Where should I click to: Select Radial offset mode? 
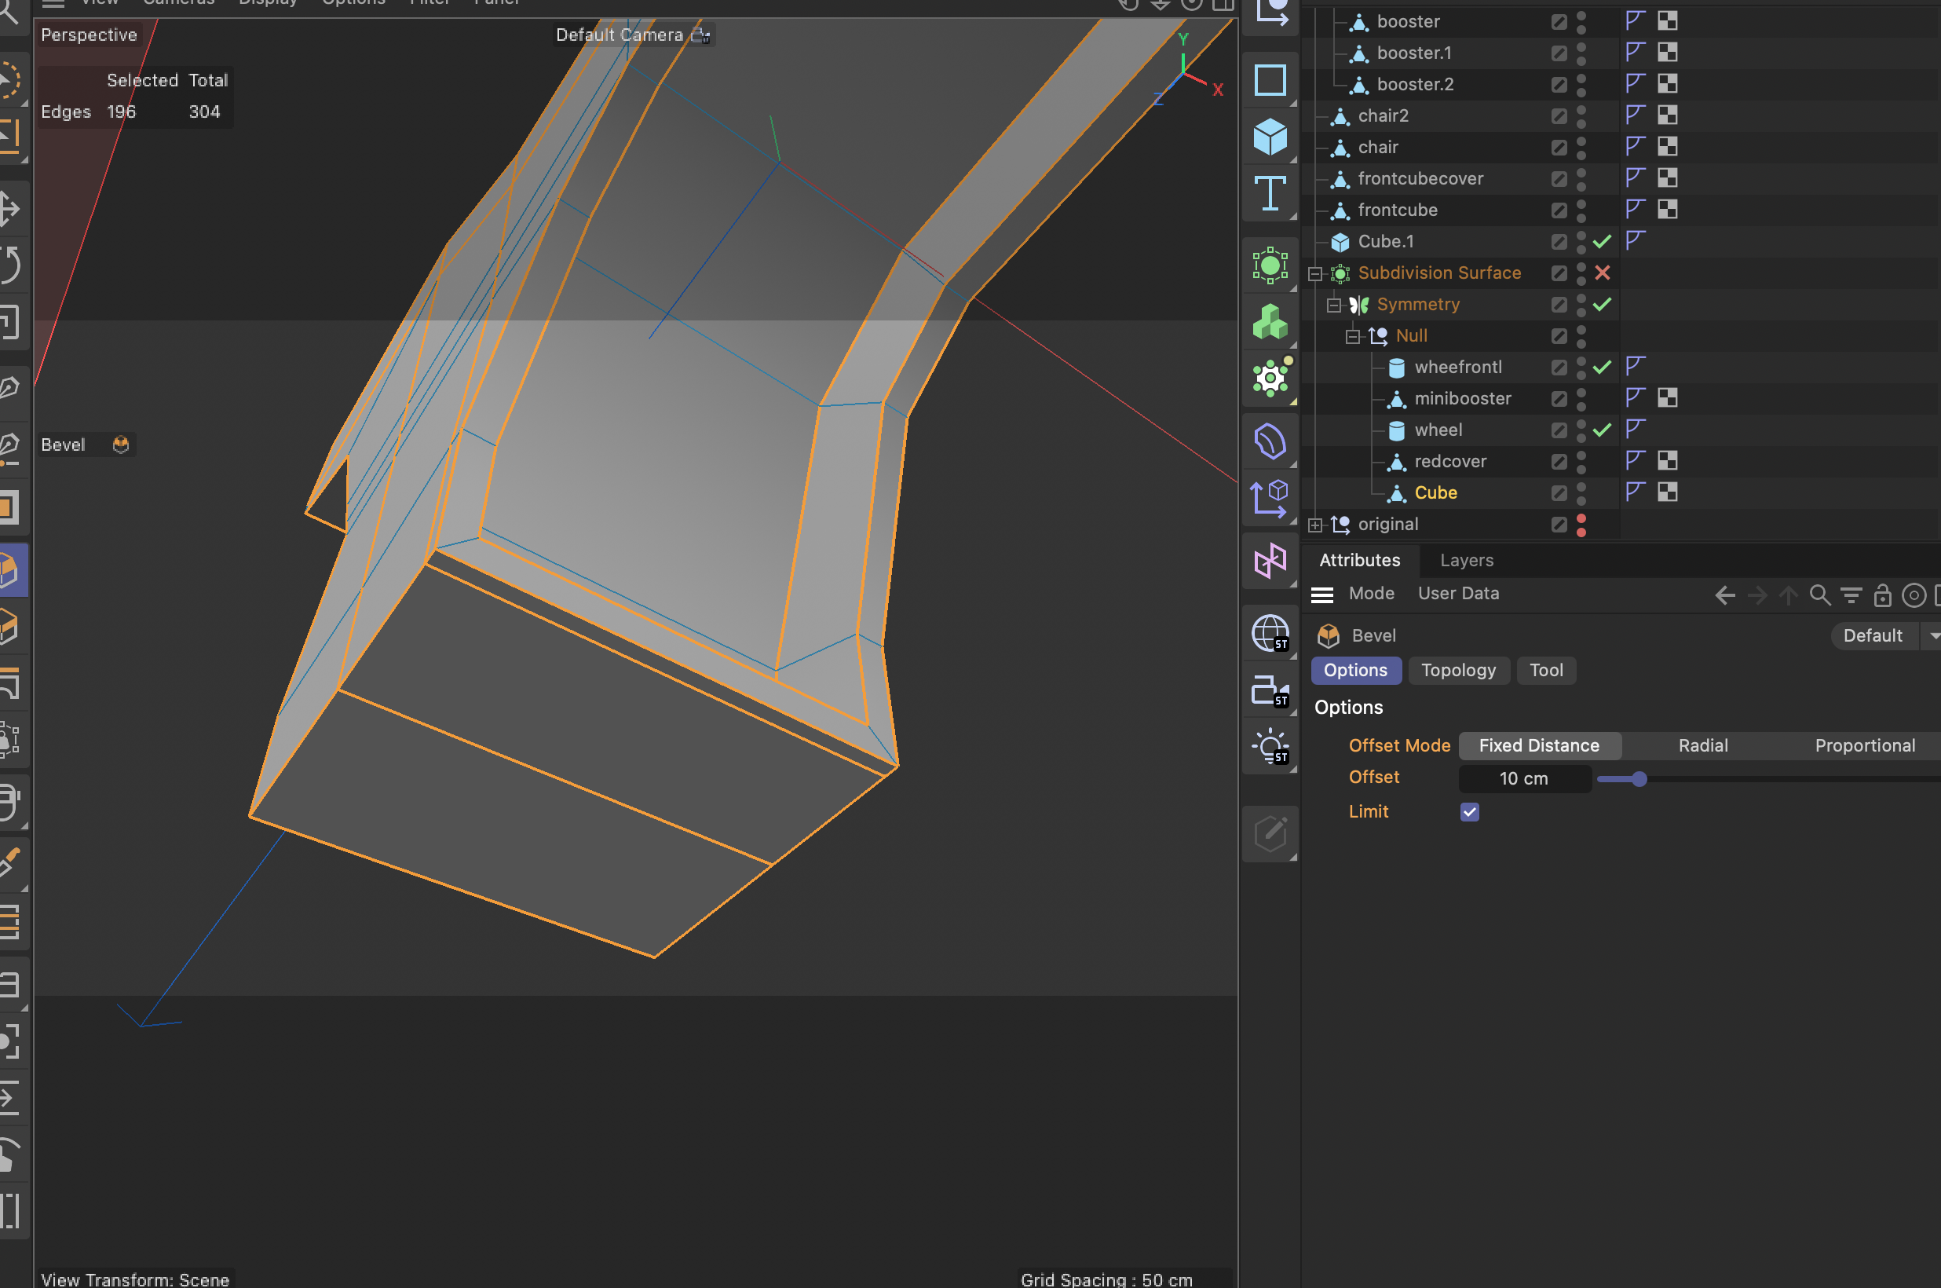(x=1703, y=745)
